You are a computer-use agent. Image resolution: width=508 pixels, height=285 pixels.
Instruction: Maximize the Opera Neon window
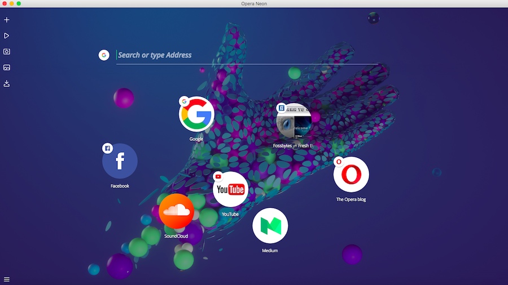tap(19, 3)
